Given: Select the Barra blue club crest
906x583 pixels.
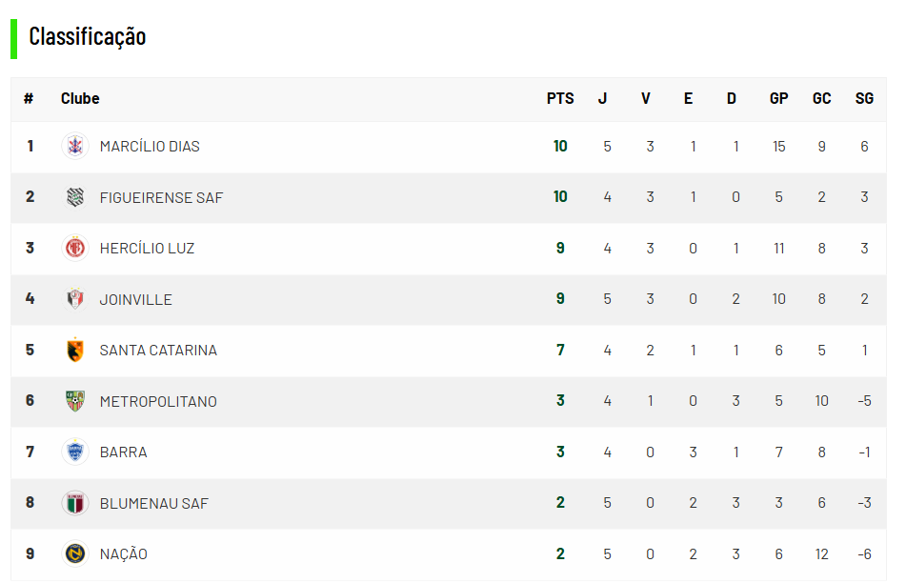Looking at the screenshot, I should click(x=75, y=452).
